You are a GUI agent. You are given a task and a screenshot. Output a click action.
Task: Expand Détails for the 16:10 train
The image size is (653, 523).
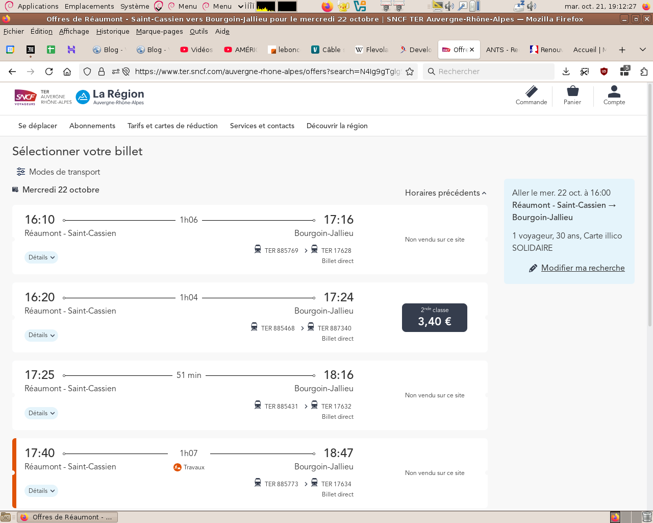click(41, 257)
